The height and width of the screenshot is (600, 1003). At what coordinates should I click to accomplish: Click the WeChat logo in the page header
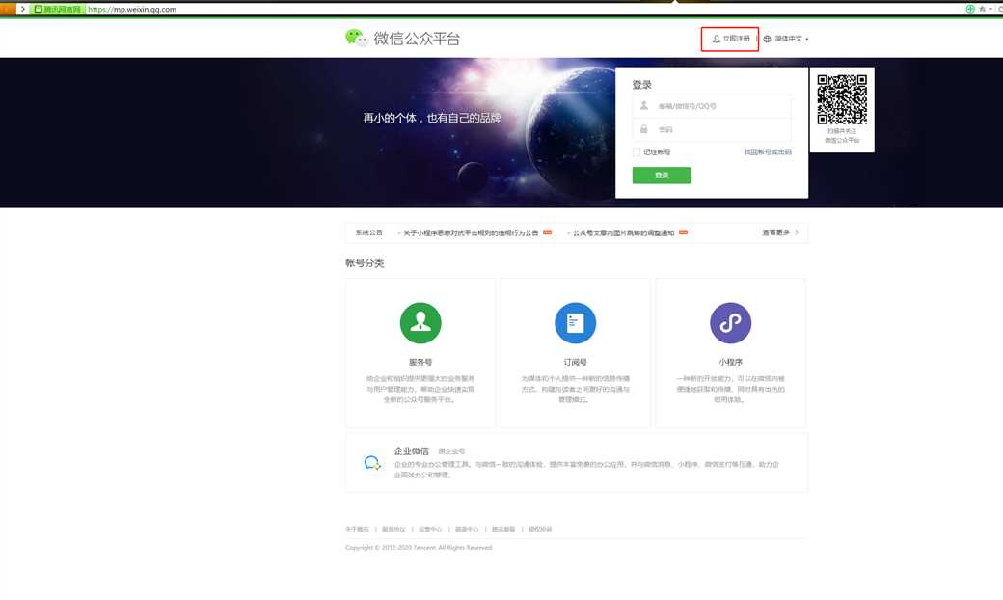(x=356, y=38)
